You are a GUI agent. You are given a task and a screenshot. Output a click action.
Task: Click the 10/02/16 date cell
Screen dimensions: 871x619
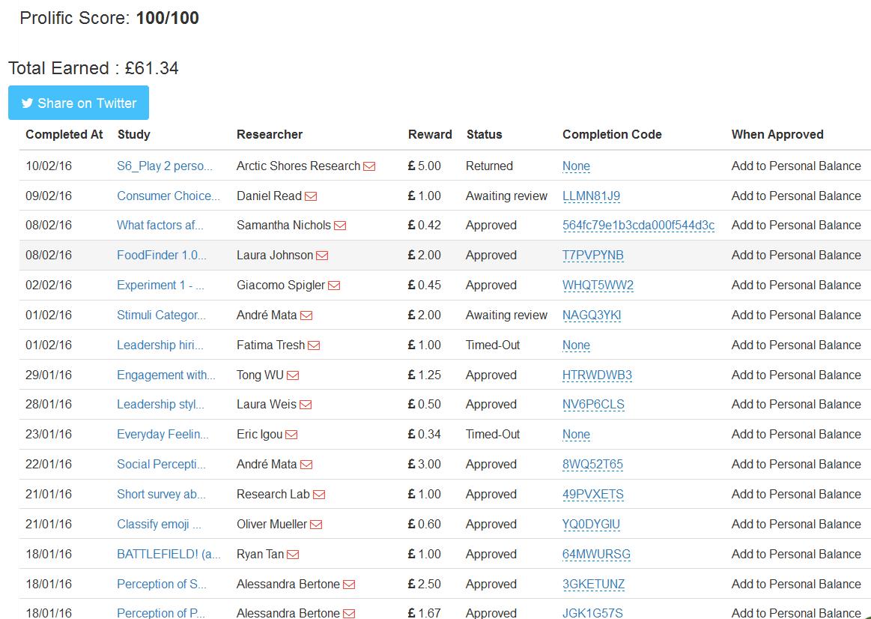click(49, 166)
